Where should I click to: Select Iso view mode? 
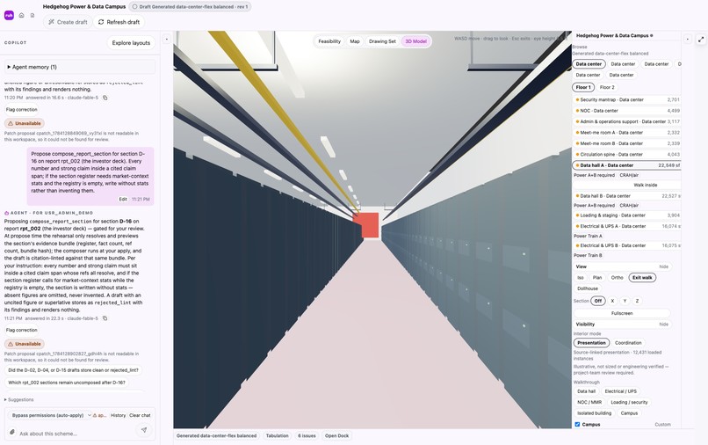click(x=581, y=278)
